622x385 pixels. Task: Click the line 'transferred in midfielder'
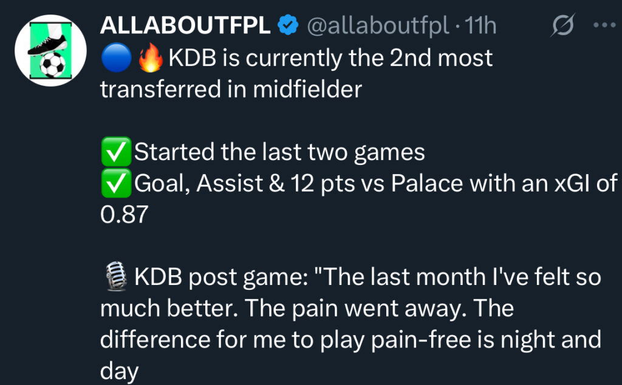tap(231, 90)
